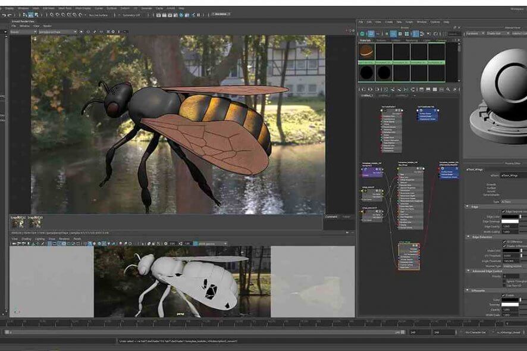Screen dimensions: 527x351
Task: Click the input connections icon in the node editor toolbar
Action: click(x=363, y=90)
